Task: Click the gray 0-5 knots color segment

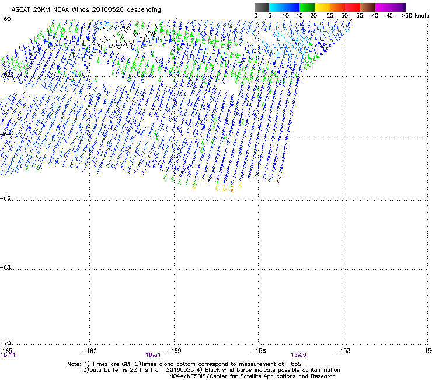Action: point(262,7)
